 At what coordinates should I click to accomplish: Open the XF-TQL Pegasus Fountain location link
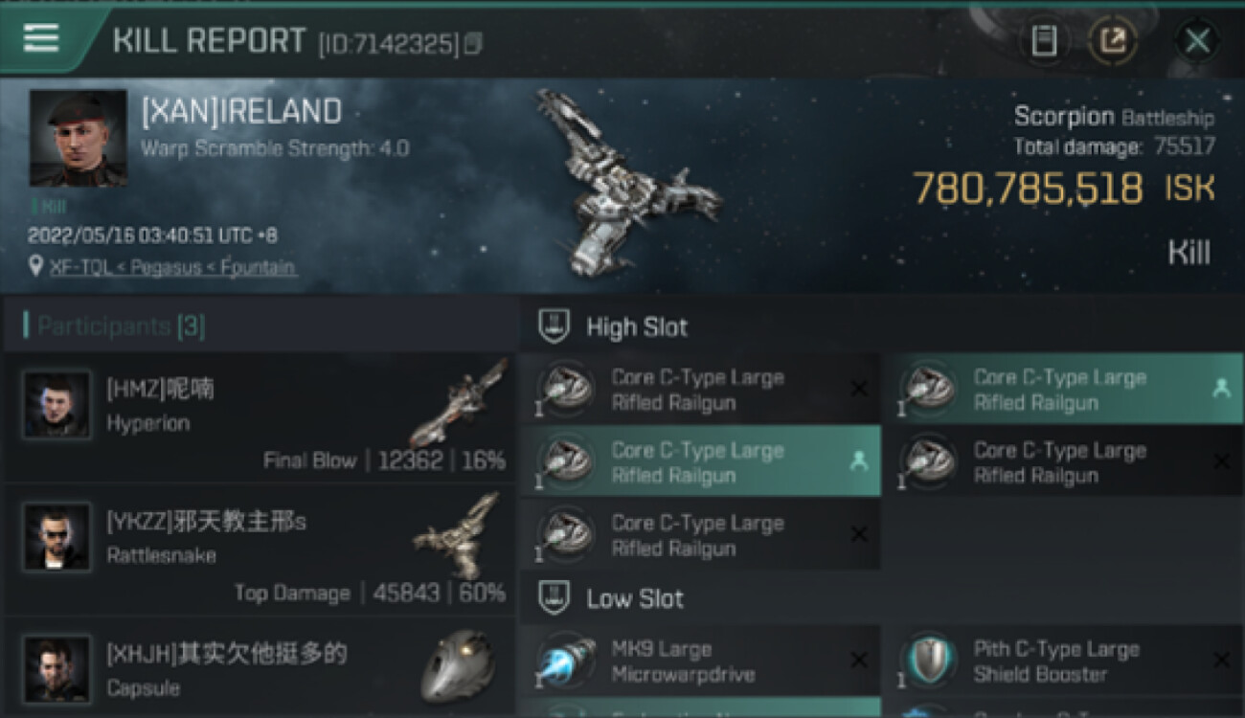click(x=172, y=267)
